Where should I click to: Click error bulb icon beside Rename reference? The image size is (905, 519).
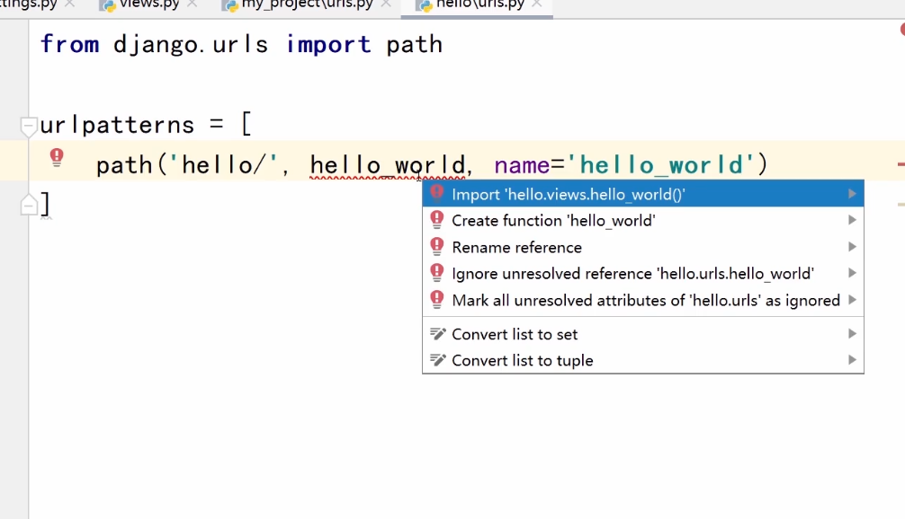coord(437,246)
